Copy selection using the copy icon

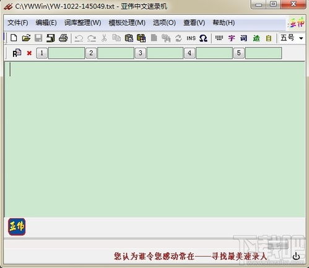click(x=116, y=38)
